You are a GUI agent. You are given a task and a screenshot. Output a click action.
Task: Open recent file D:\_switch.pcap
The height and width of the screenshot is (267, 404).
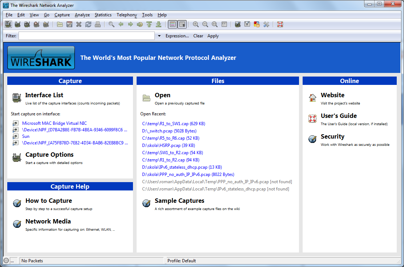coord(169,131)
